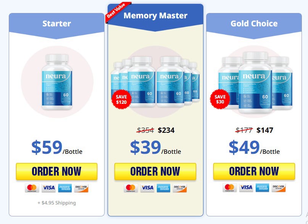This screenshot has width=308, height=224.
Task: Click Mastercard icon in Memory Master card
Action: (x=131, y=188)
